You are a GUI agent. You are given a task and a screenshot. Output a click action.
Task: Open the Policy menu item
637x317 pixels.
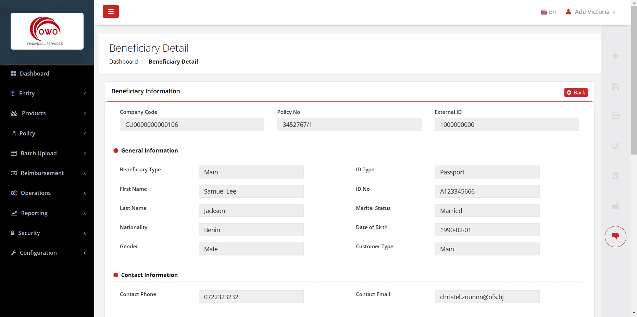[x=47, y=133]
